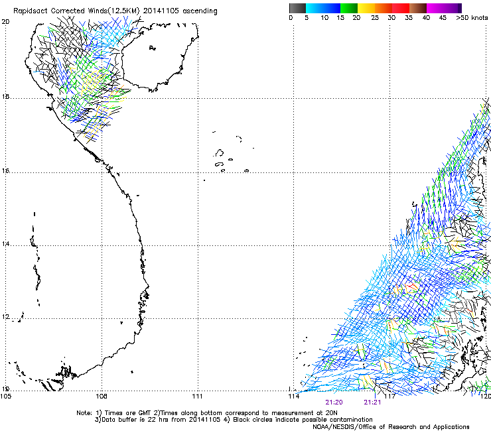Click the brown 35-40 knots legend swatch
This screenshot has width=491, height=431.
coord(418,8)
